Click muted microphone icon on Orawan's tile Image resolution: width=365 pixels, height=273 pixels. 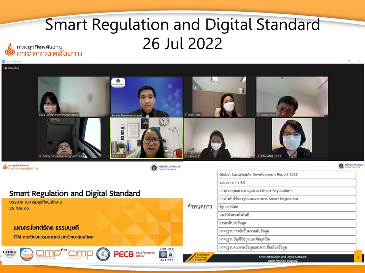coord(186,156)
